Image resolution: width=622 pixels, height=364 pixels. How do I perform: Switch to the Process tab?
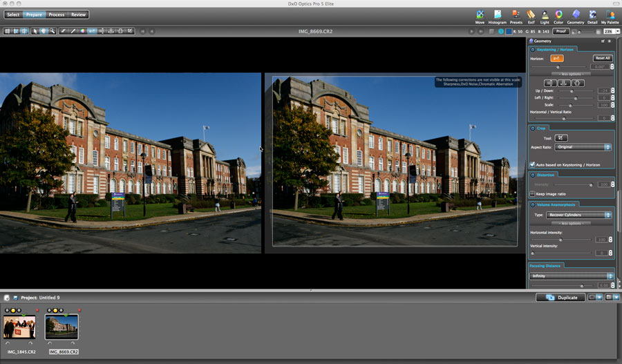(56, 15)
